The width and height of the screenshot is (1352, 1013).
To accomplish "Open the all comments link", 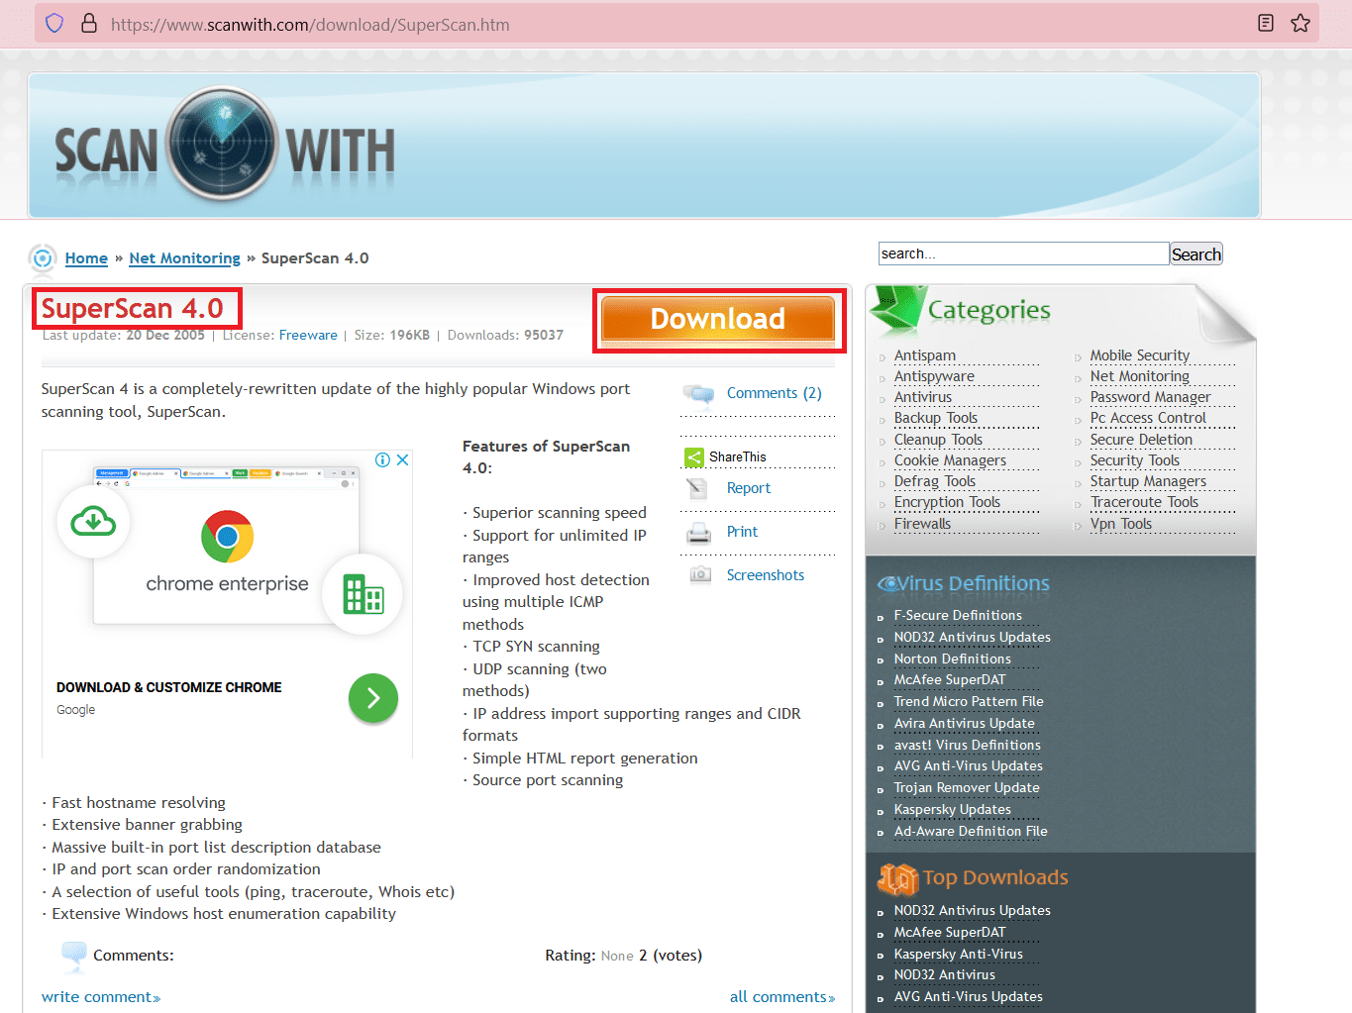I will click(782, 997).
